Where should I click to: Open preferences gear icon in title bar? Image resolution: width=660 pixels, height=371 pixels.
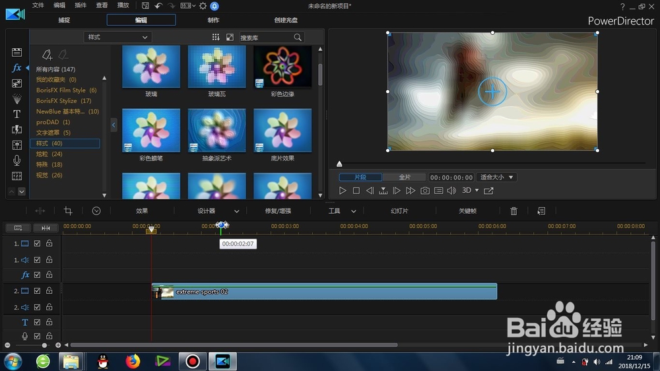(x=203, y=6)
